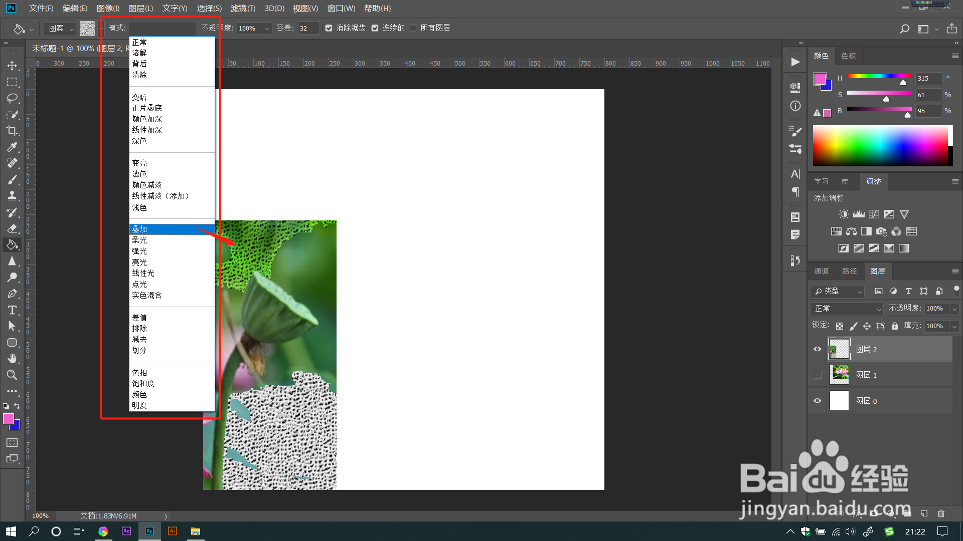Click the 容差 tolerance input field
This screenshot has height=541, width=963.
[307, 28]
